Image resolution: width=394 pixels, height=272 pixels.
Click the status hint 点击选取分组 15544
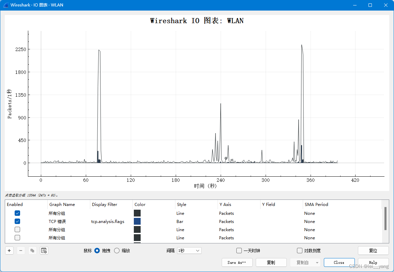point(31,195)
